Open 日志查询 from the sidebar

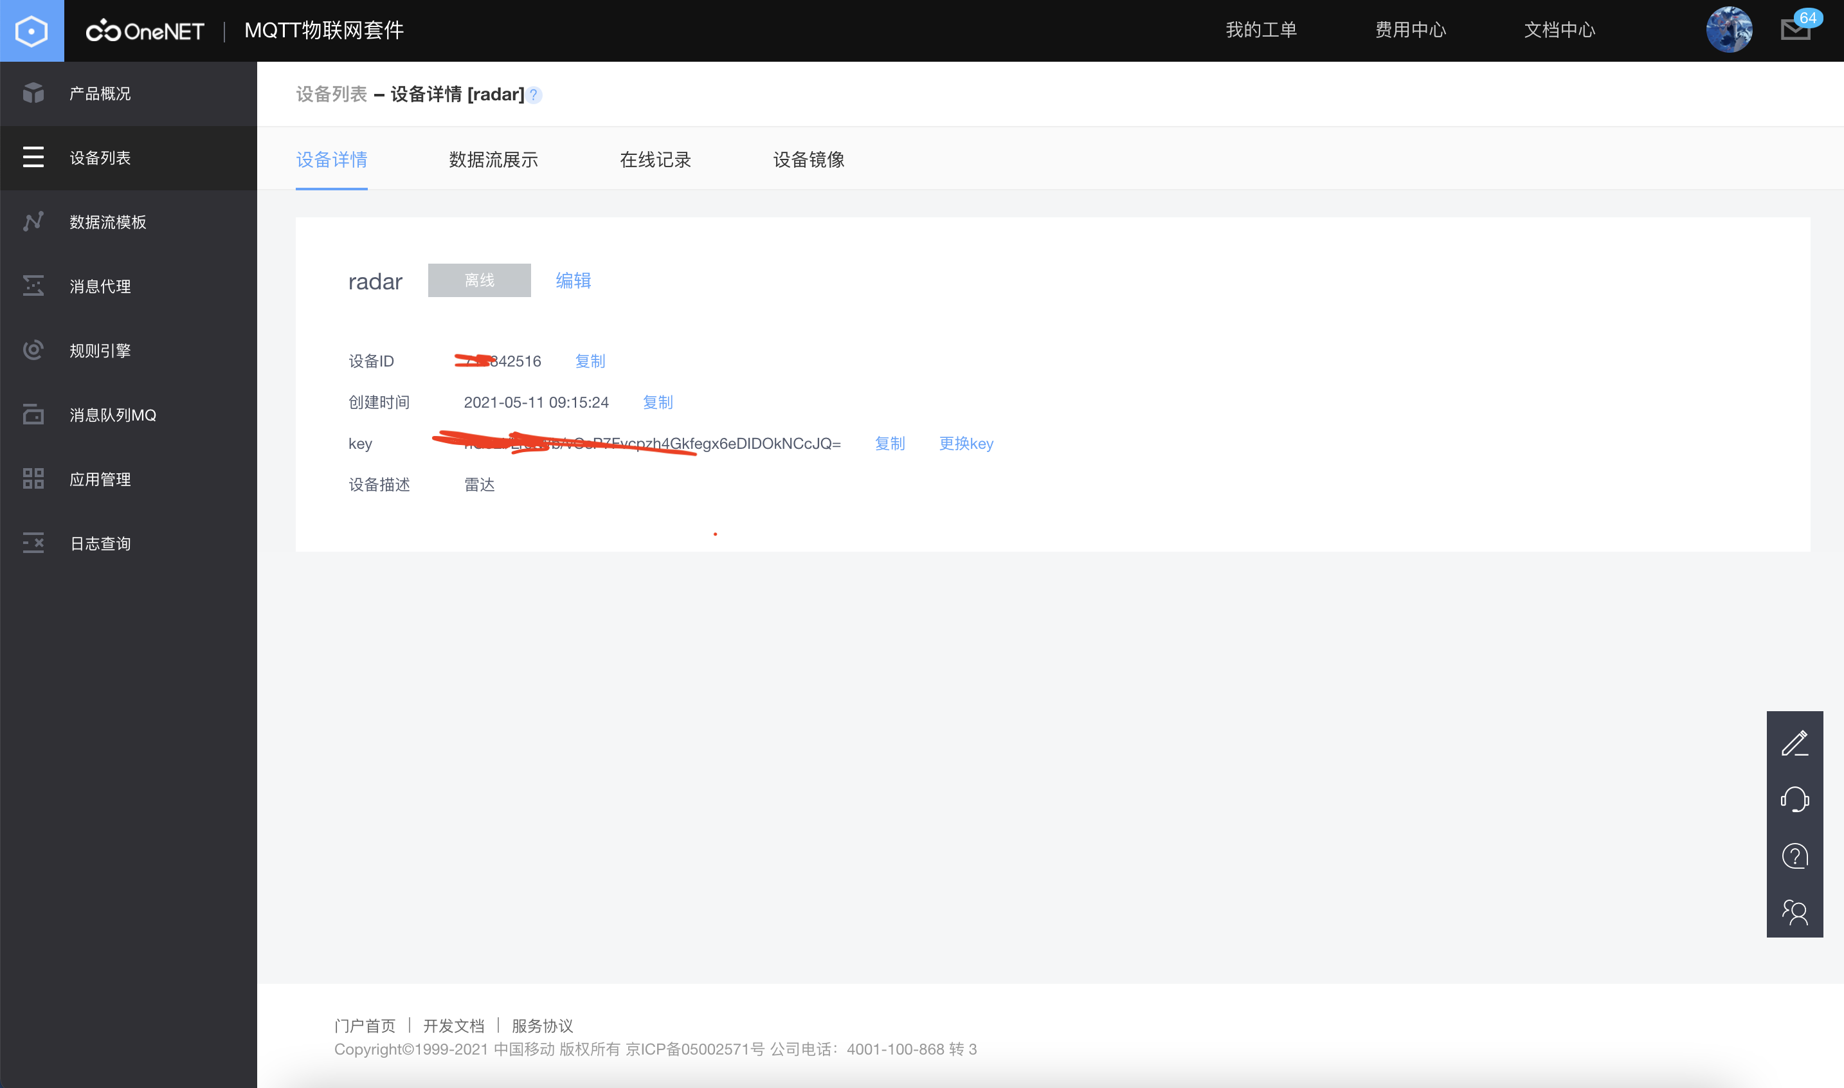click(x=33, y=543)
